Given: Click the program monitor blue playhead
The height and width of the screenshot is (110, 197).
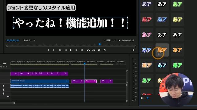Looking at the screenshot, I should (x=100, y=44).
